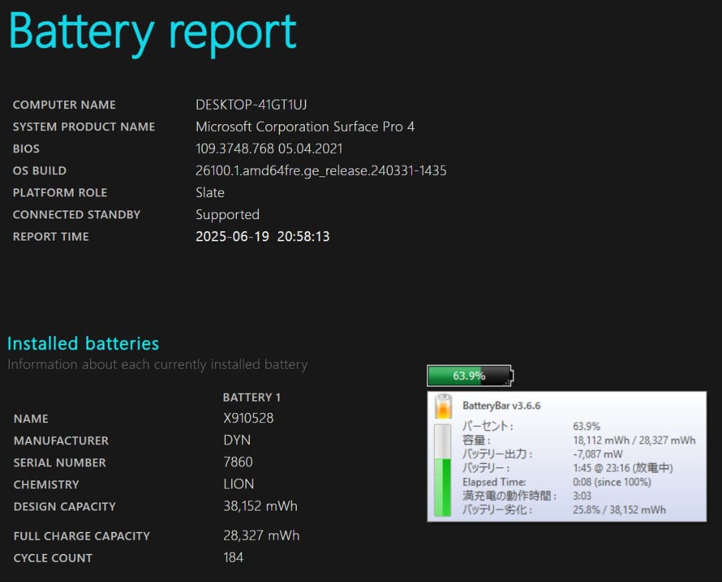Select report time 2025-06-19 20:58:13
Screen dimensions: 722x582
pos(263,237)
